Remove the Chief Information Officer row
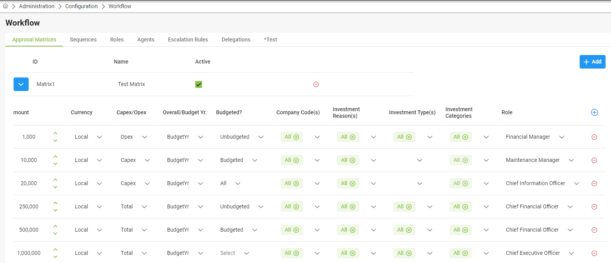 [594, 184]
